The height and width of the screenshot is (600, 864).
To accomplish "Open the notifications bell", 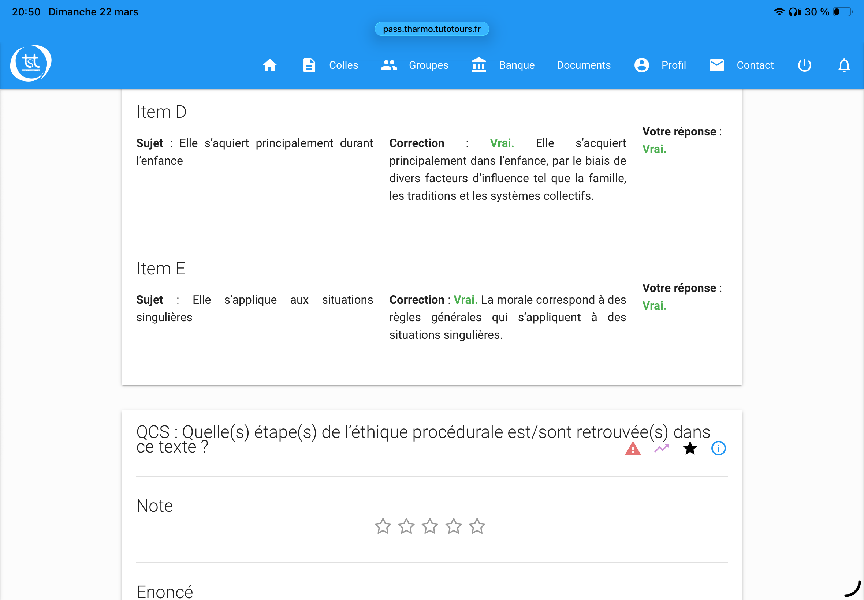I will (844, 65).
